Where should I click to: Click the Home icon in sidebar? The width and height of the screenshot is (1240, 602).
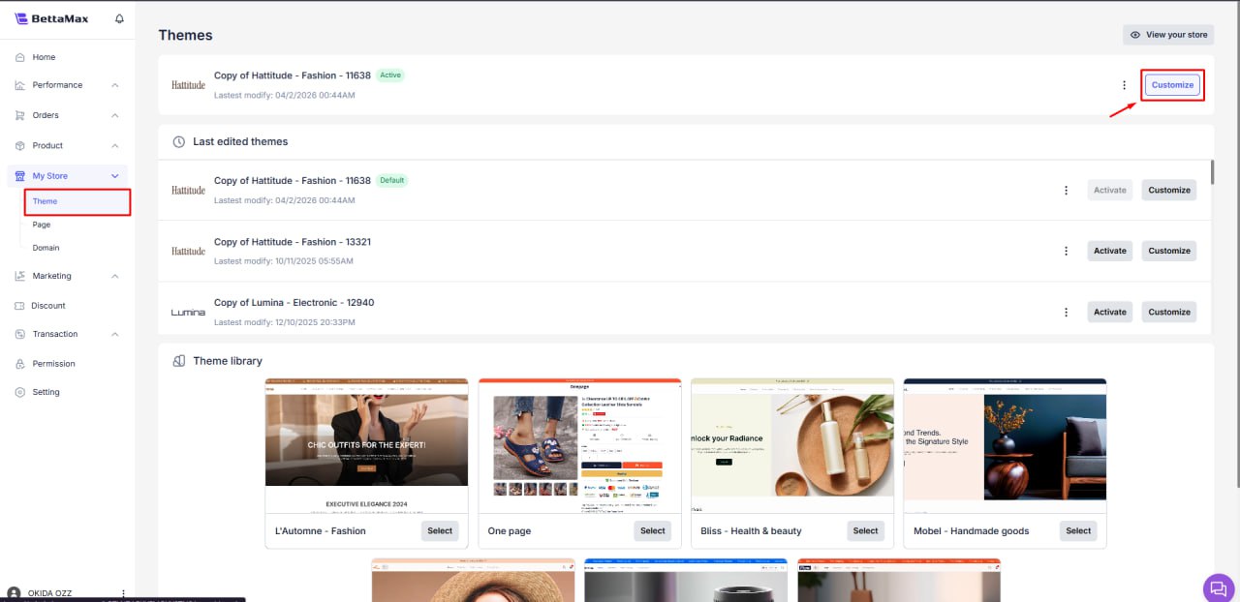(19, 57)
